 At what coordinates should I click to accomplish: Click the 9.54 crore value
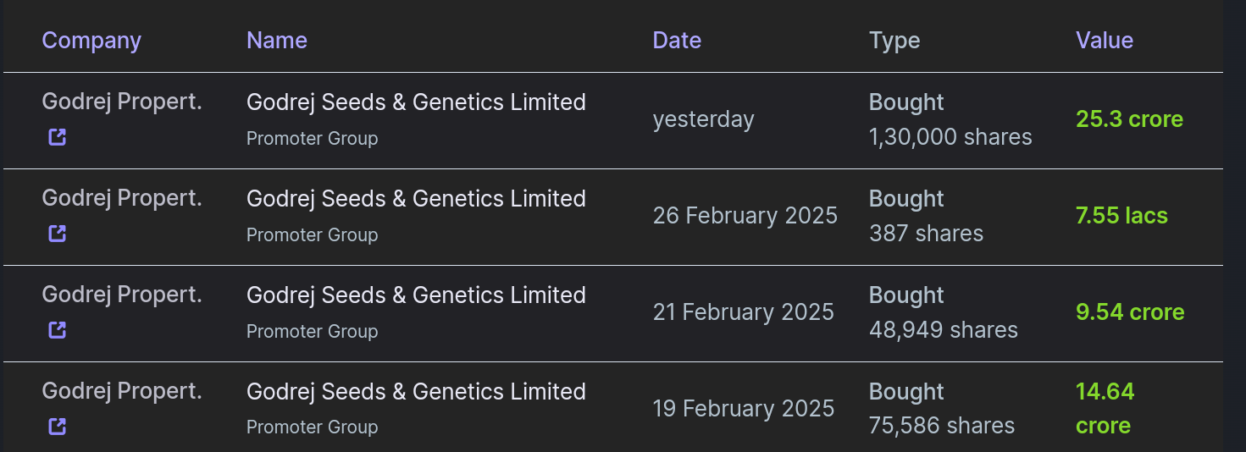pyautogui.click(x=1130, y=312)
